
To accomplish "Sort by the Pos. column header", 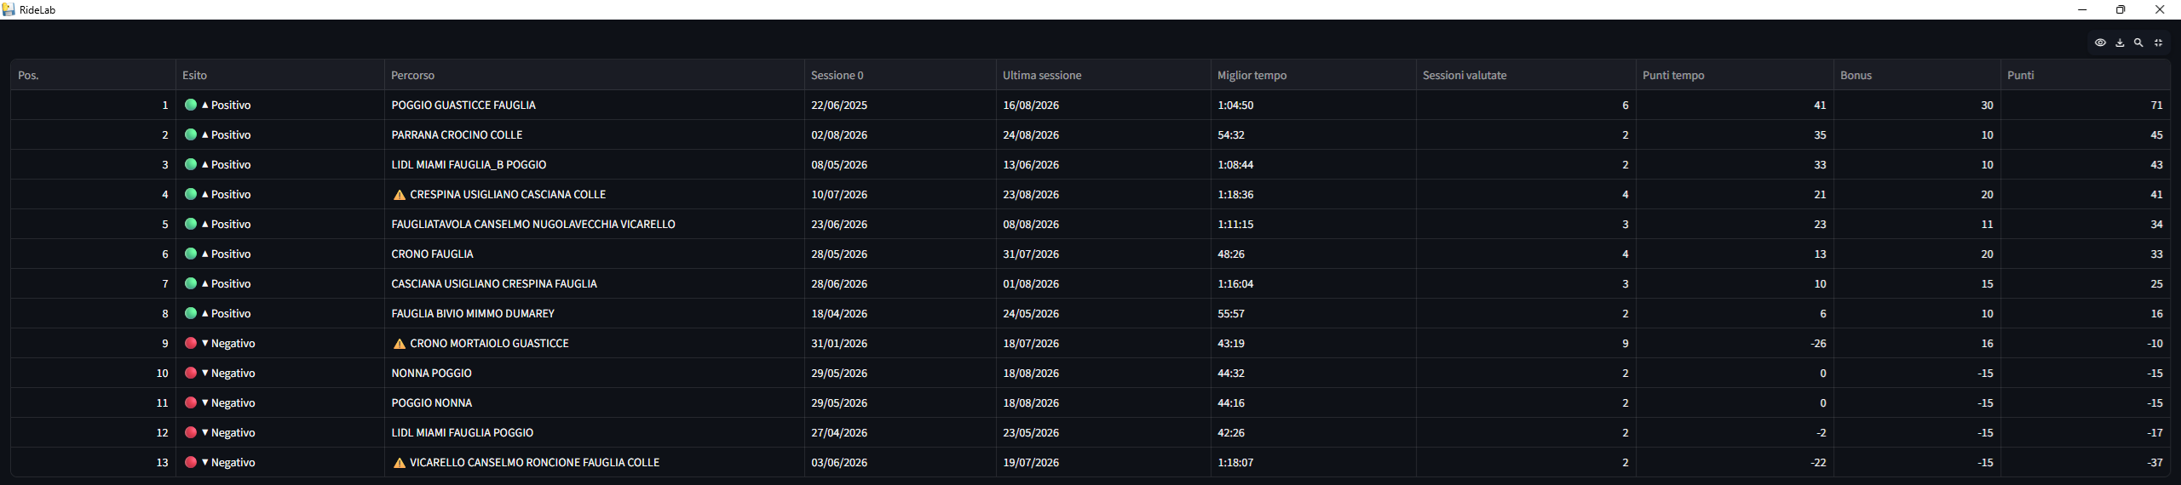I will pyautogui.click(x=93, y=75).
